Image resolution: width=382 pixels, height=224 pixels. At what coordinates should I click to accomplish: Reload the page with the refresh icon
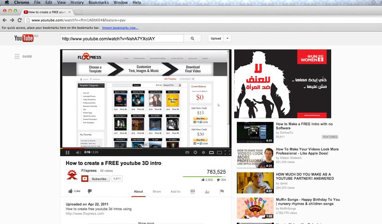(x=19, y=20)
